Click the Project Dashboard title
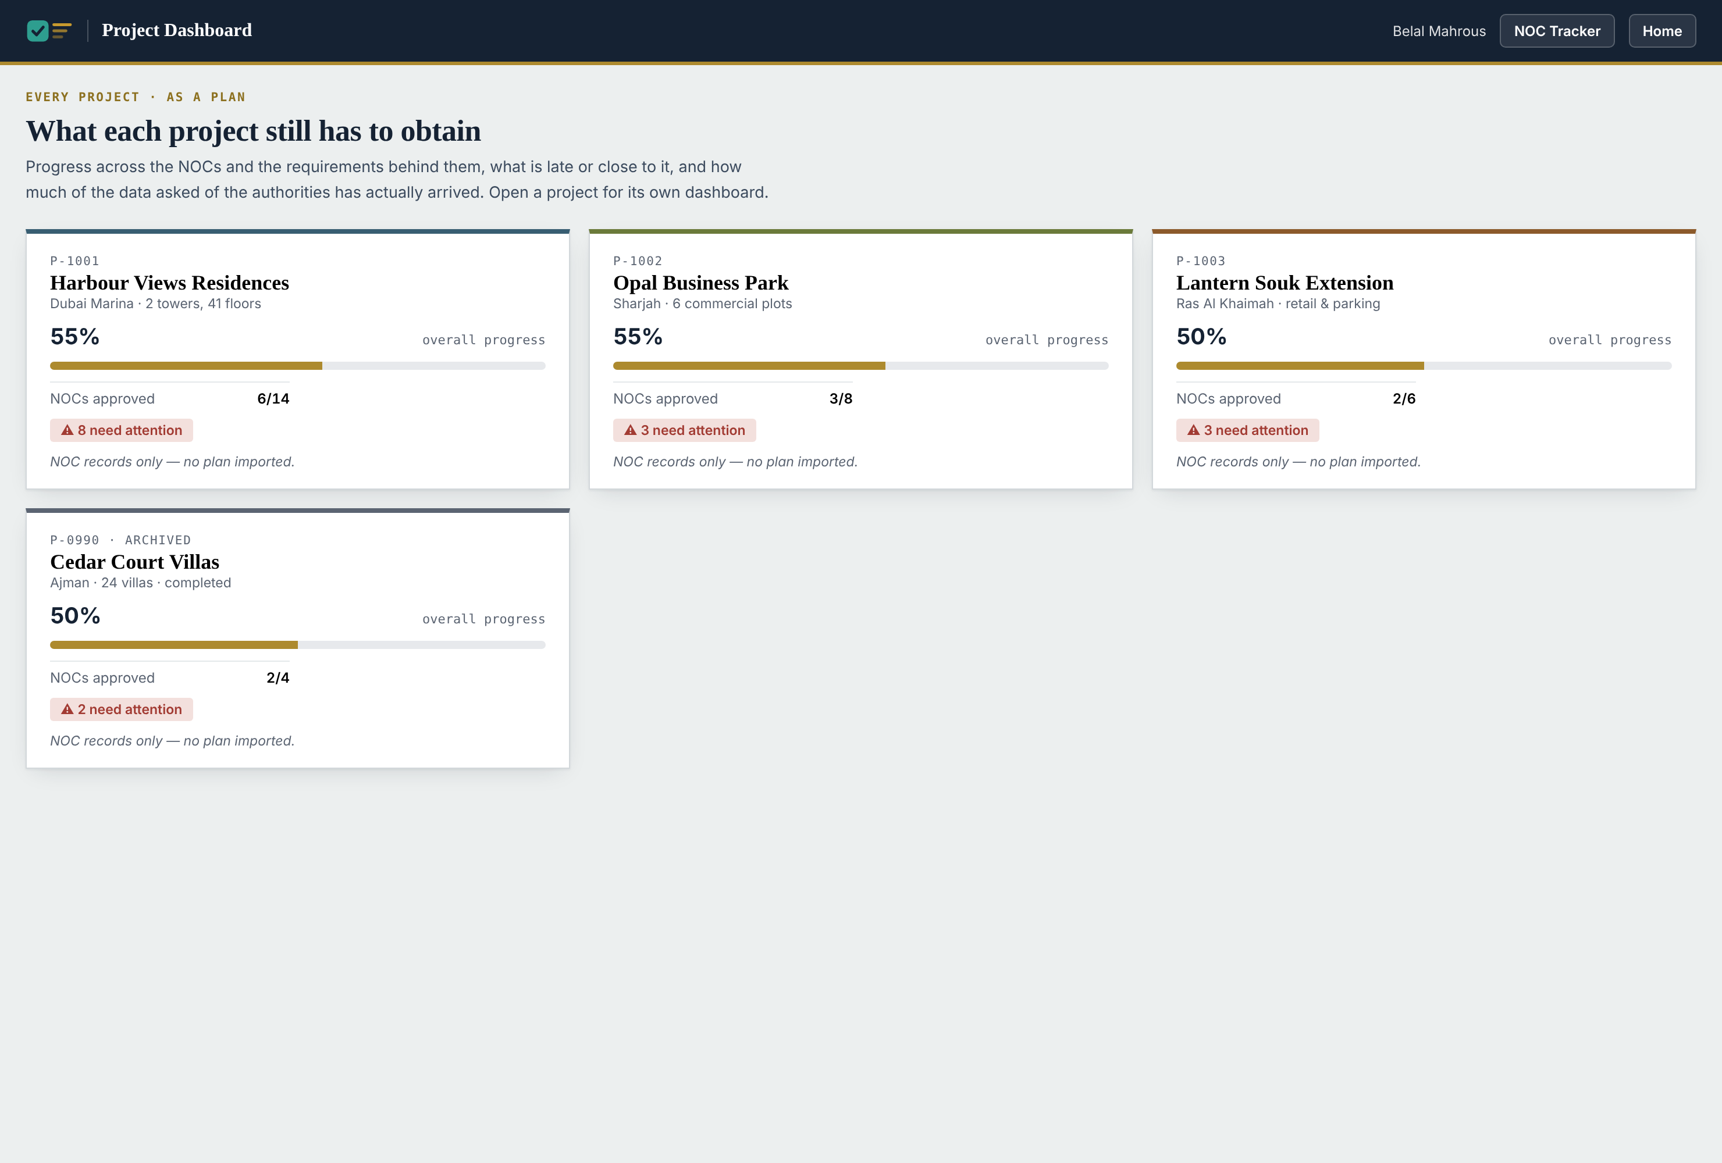The height and width of the screenshot is (1163, 1722). (x=177, y=30)
